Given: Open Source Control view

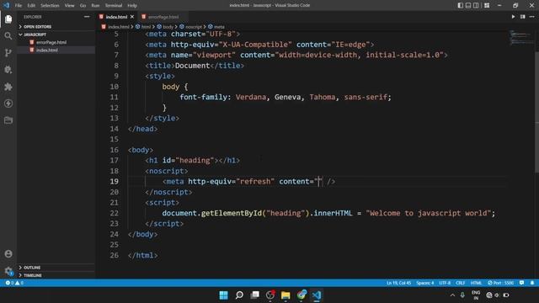Looking at the screenshot, I should 8,52.
